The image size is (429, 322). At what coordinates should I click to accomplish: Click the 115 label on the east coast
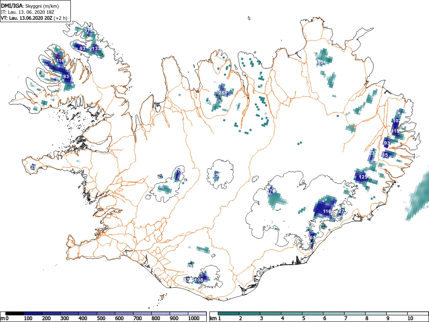point(396,131)
